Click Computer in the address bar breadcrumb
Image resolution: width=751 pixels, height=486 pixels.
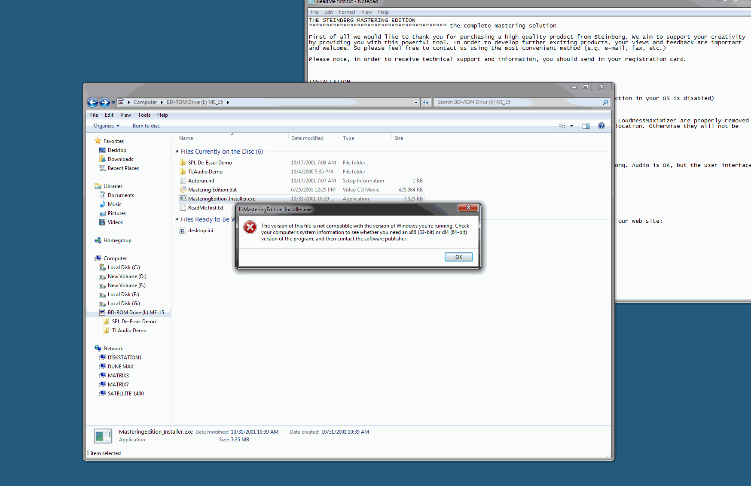tap(145, 102)
